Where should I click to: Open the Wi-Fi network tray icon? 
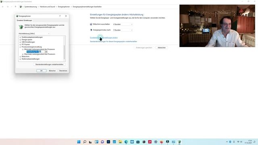[238, 142]
